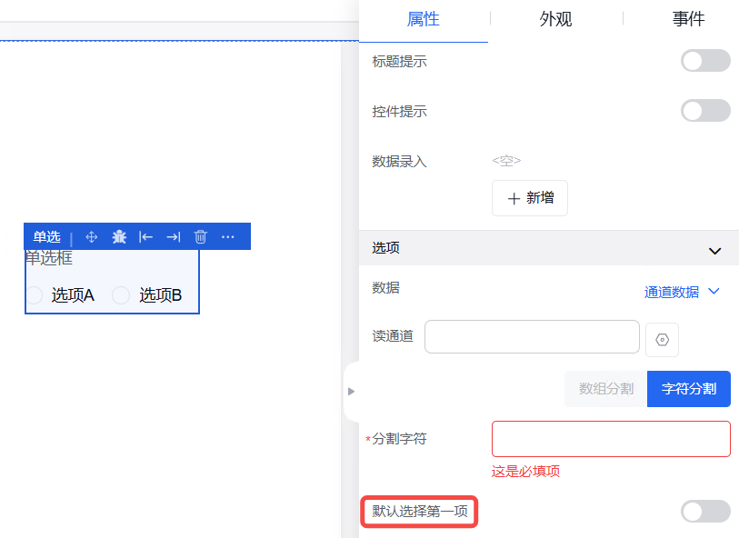This screenshot has height=538, width=739.
Task: Open the 事件 tab
Action: [x=688, y=19]
